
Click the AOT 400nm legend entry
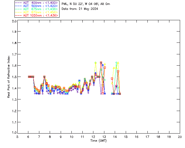[36, 3]
